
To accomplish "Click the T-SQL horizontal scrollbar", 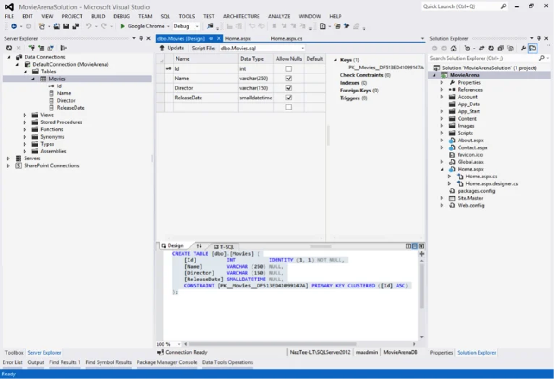I will tap(273, 344).
